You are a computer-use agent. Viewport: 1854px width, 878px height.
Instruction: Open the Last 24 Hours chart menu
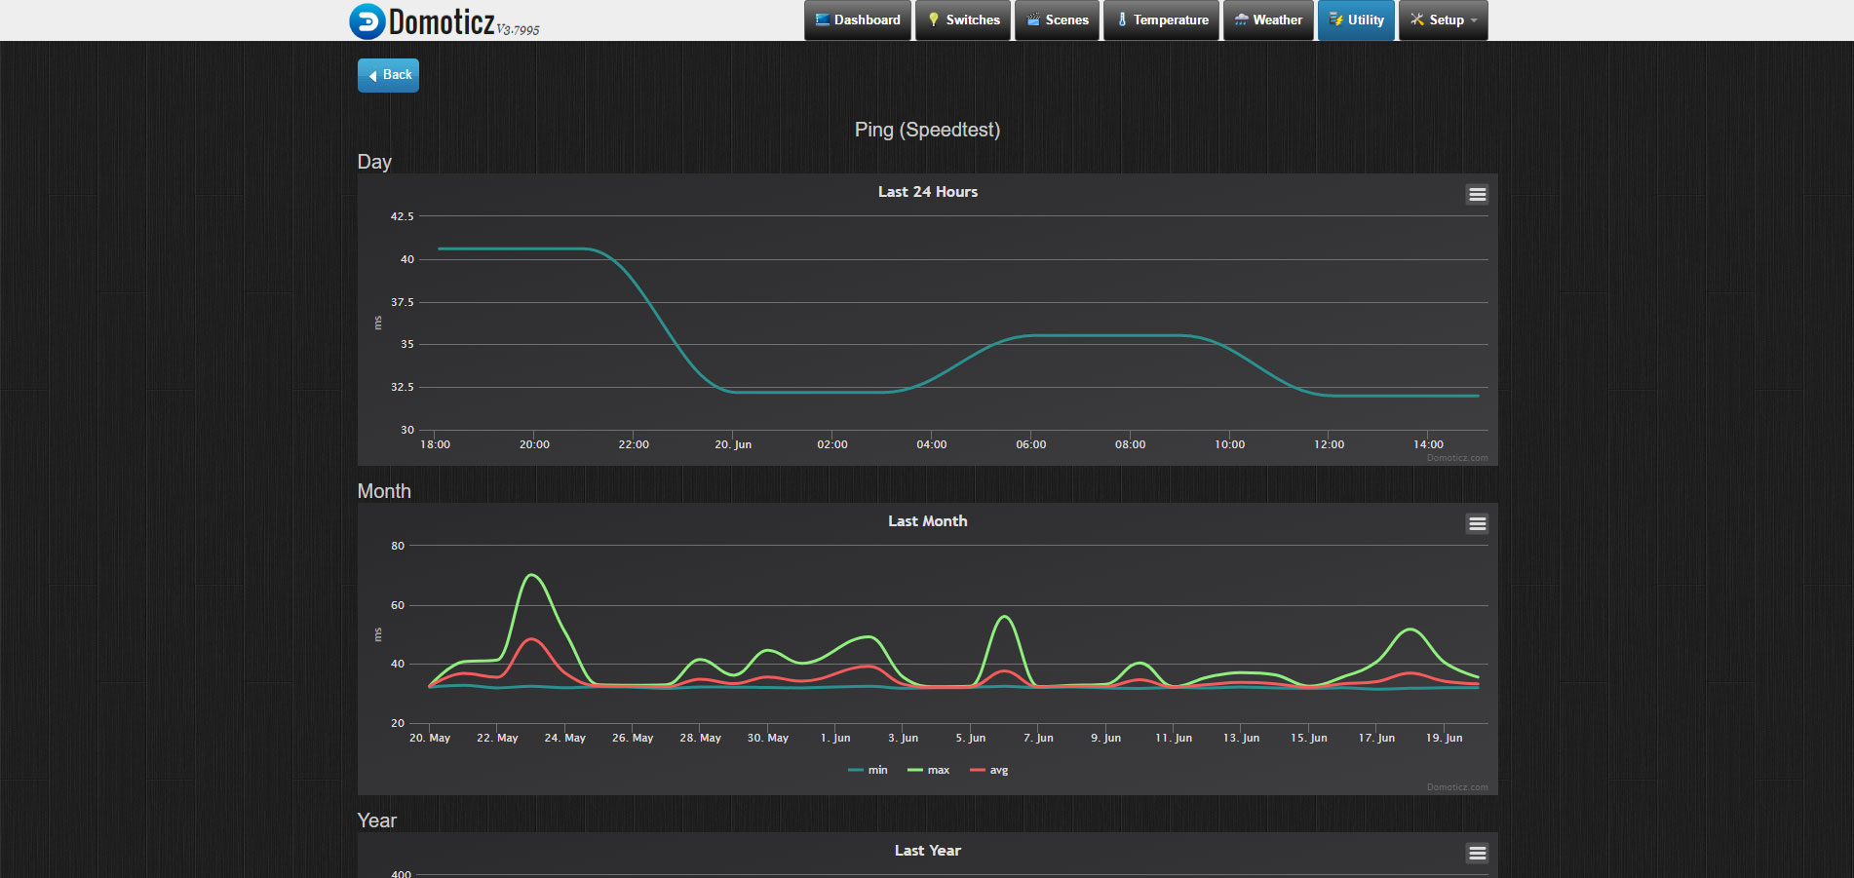1477,195
